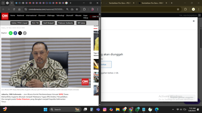The height and width of the screenshot is (113, 202).
Task: Open the Hiburan section
Action: (x=78, y=15)
